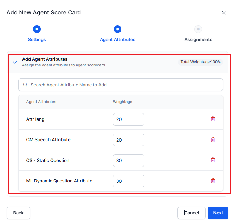The width and height of the screenshot is (233, 221).
Task: Edit CM Speech Attribute weightage value
Action: pos(128,140)
